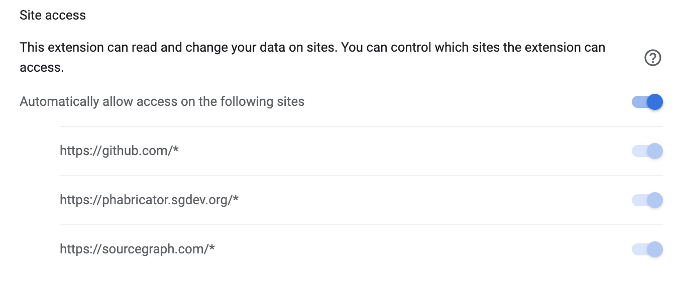This screenshot has width=678, height=281.
Task: Open the site access help icon
Action: coord(652,58)
